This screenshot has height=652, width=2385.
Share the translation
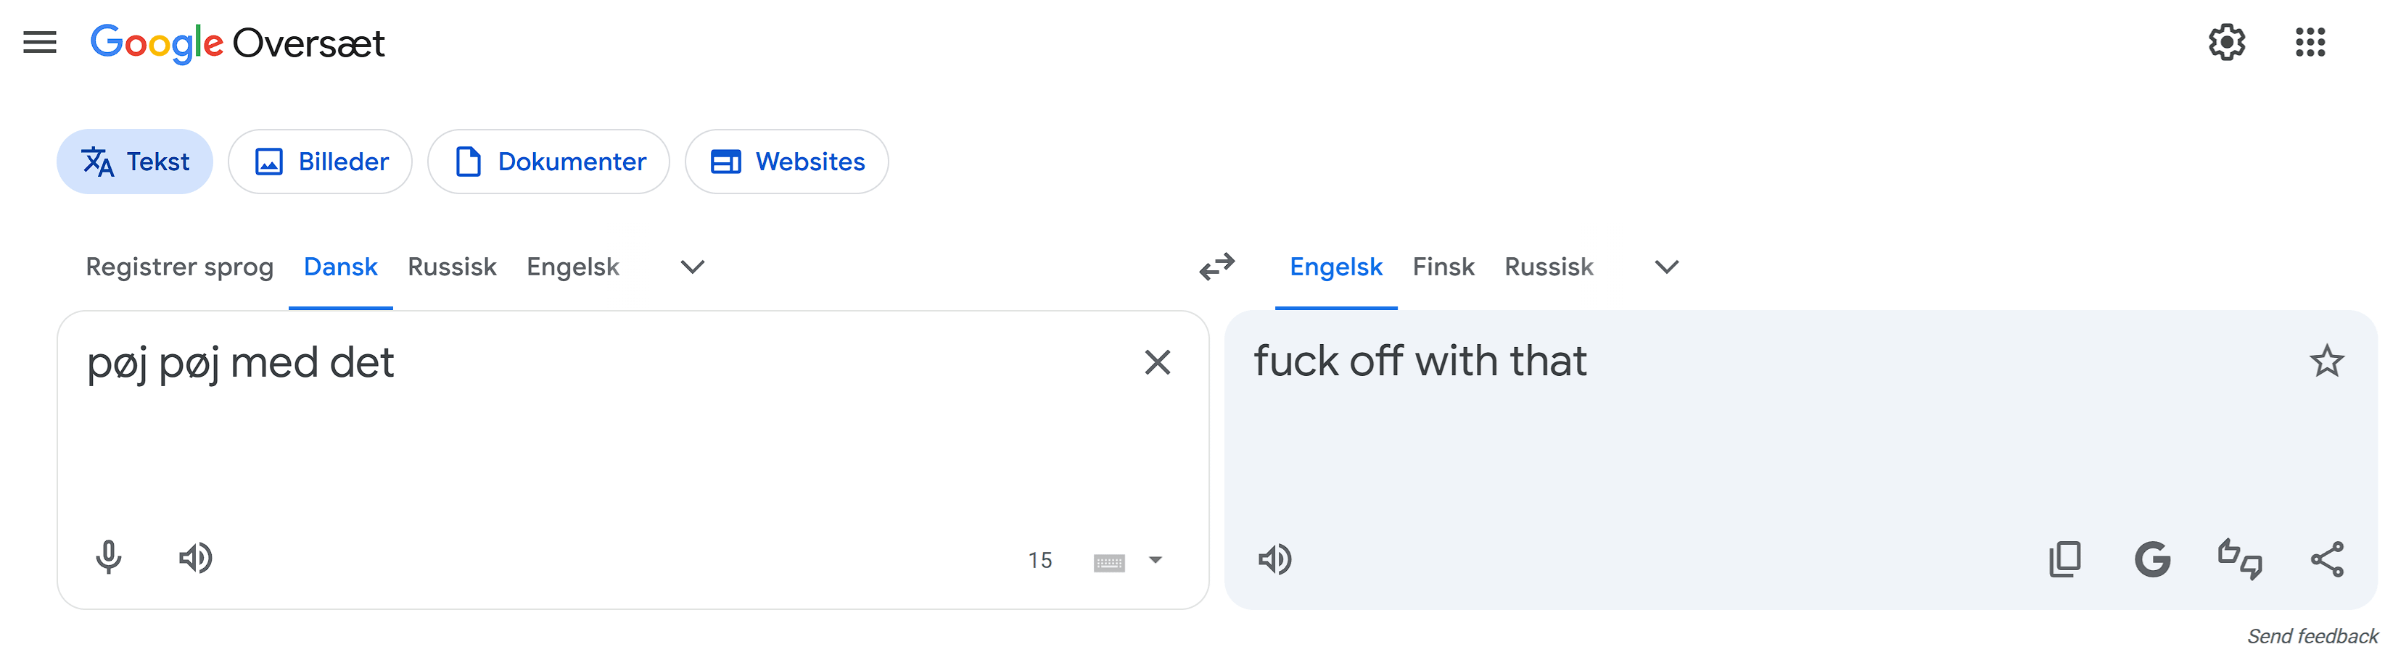coord(2327,559)
